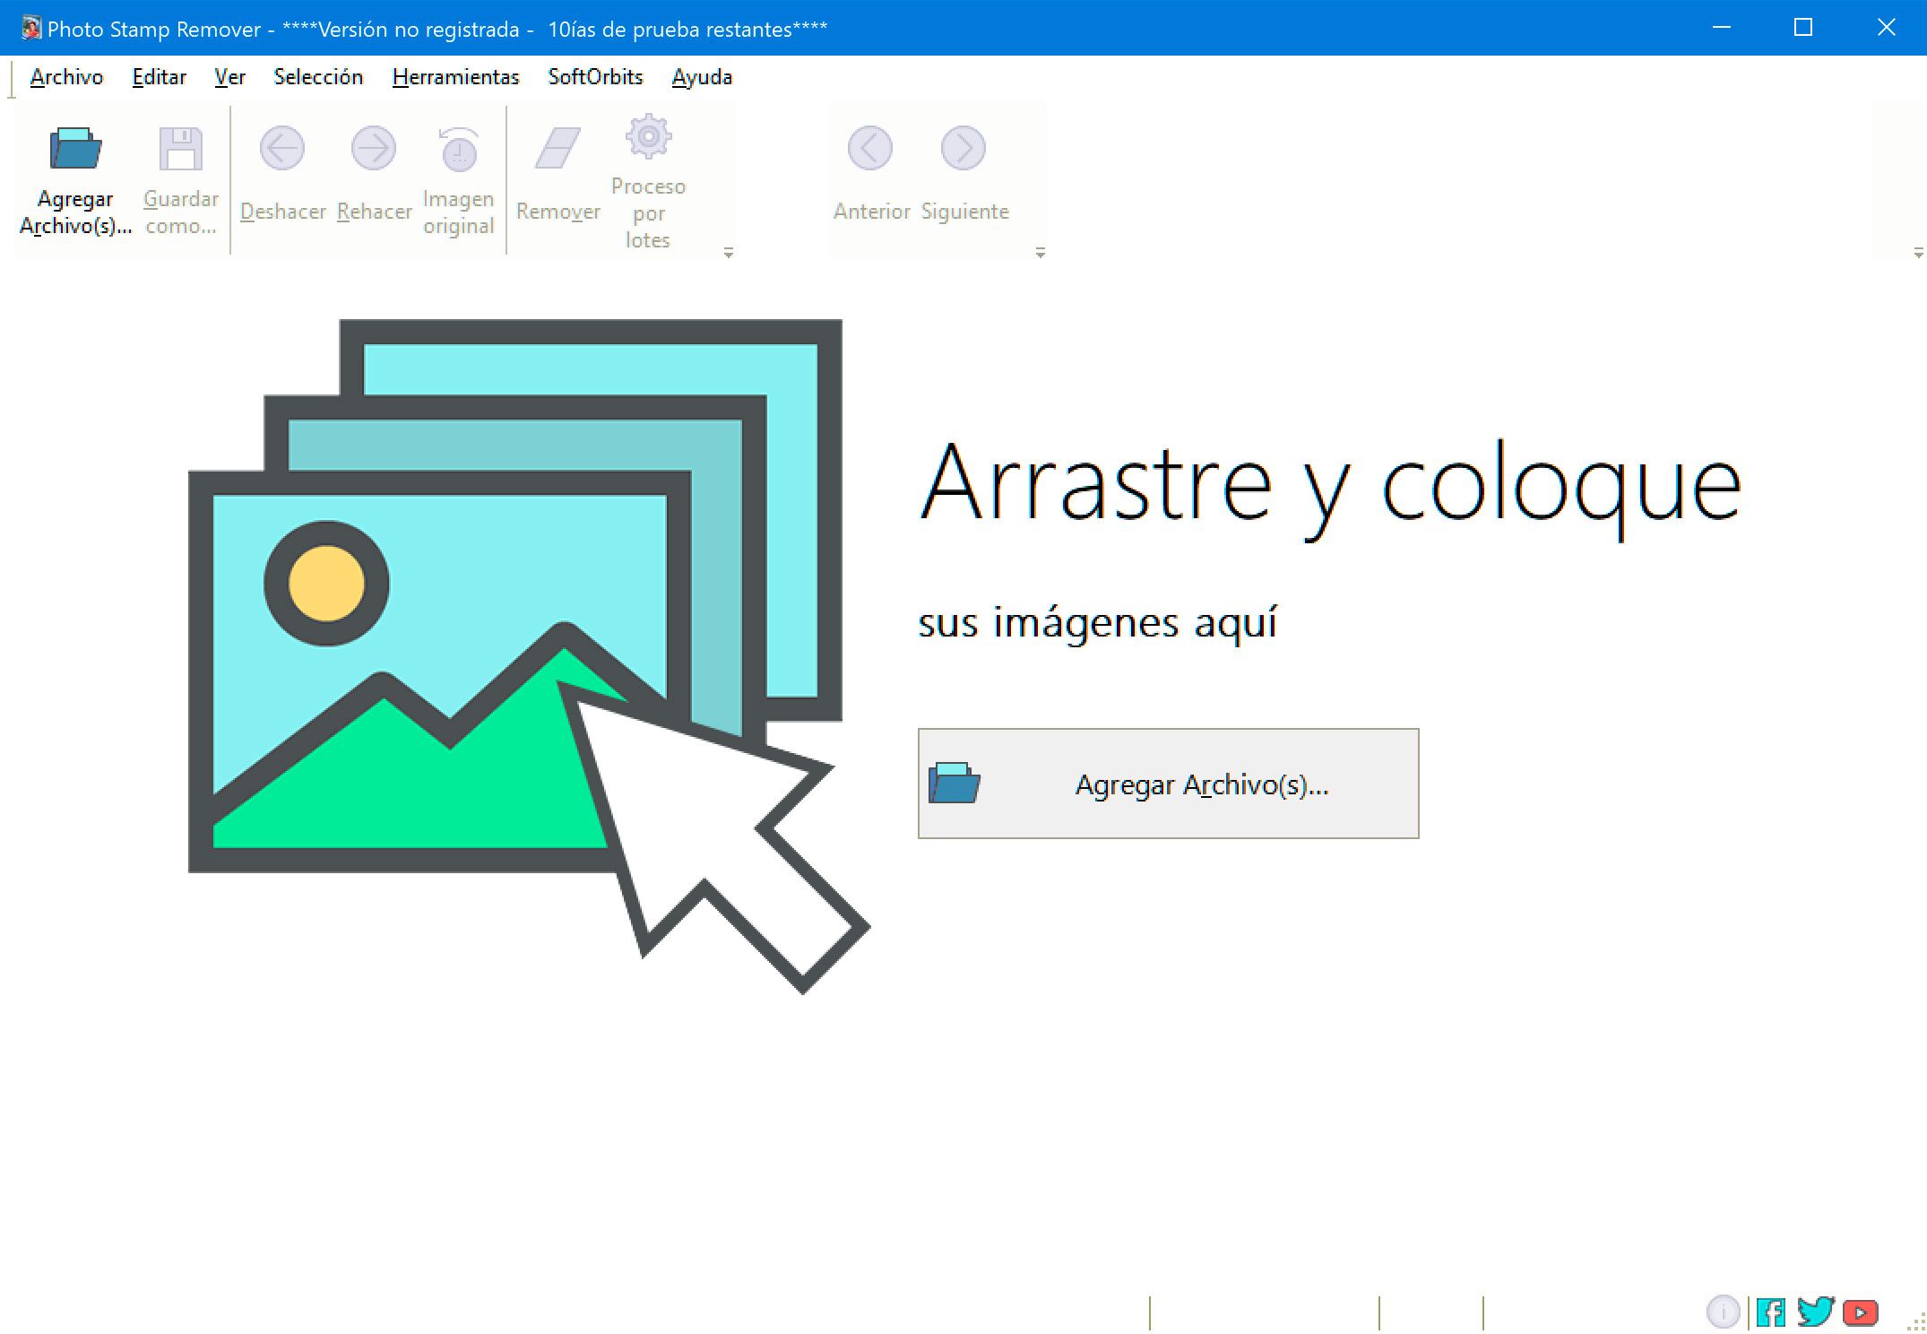The image size is (1927, 1334).
Task: Open the Selección menu
Action: 318,77
